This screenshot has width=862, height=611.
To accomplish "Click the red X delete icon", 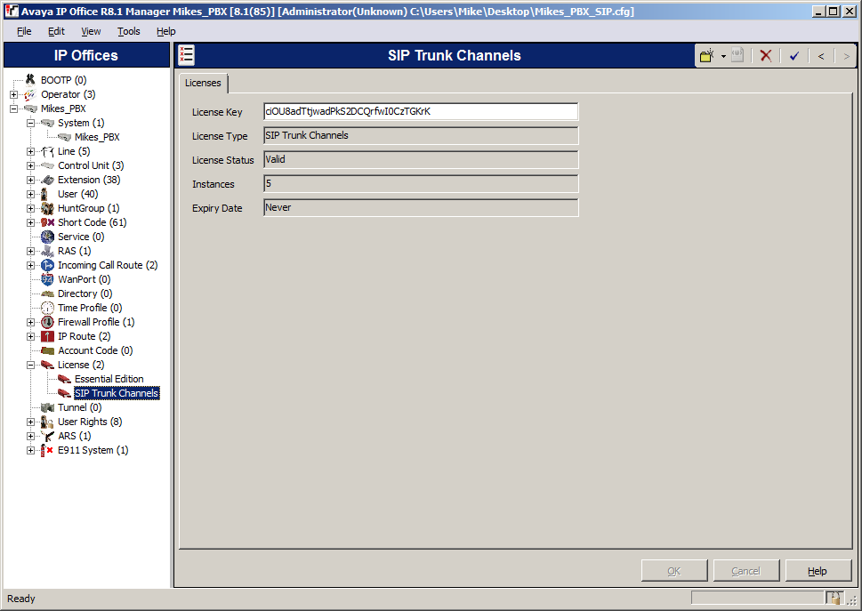I will (x=766, y=55).
